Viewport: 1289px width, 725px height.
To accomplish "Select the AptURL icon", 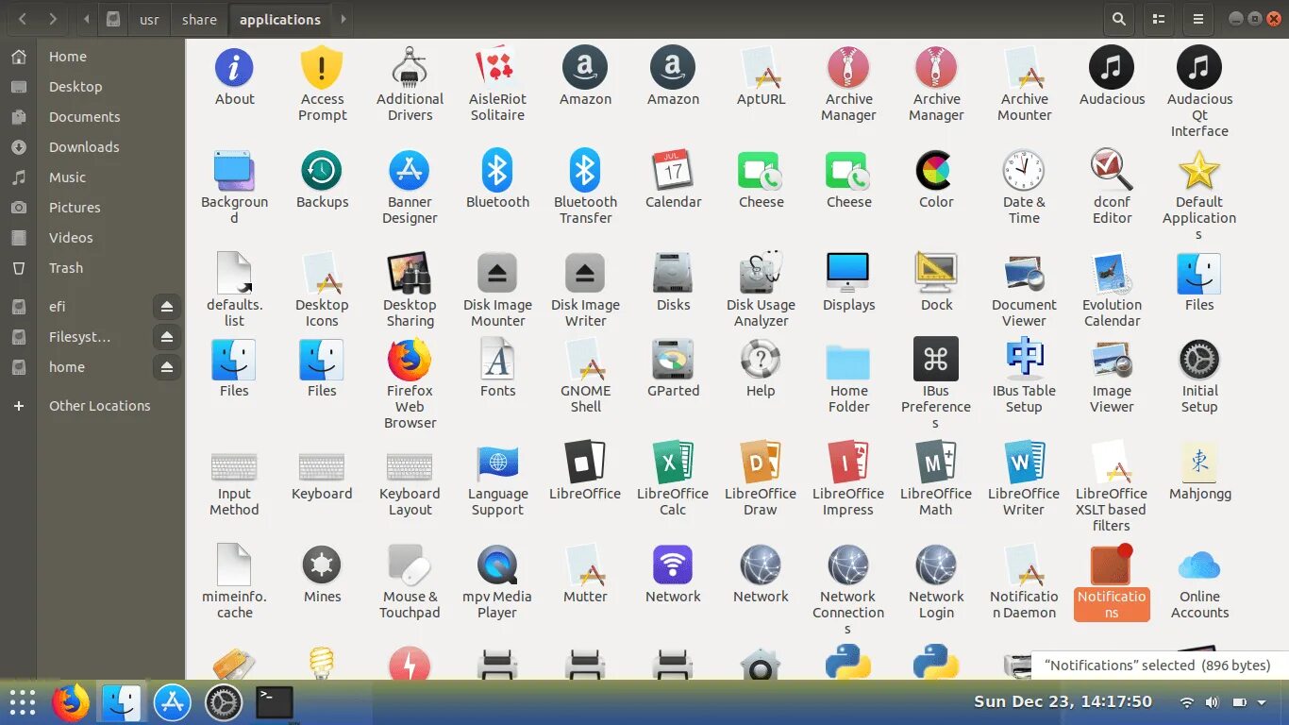I will coord(761,68).
